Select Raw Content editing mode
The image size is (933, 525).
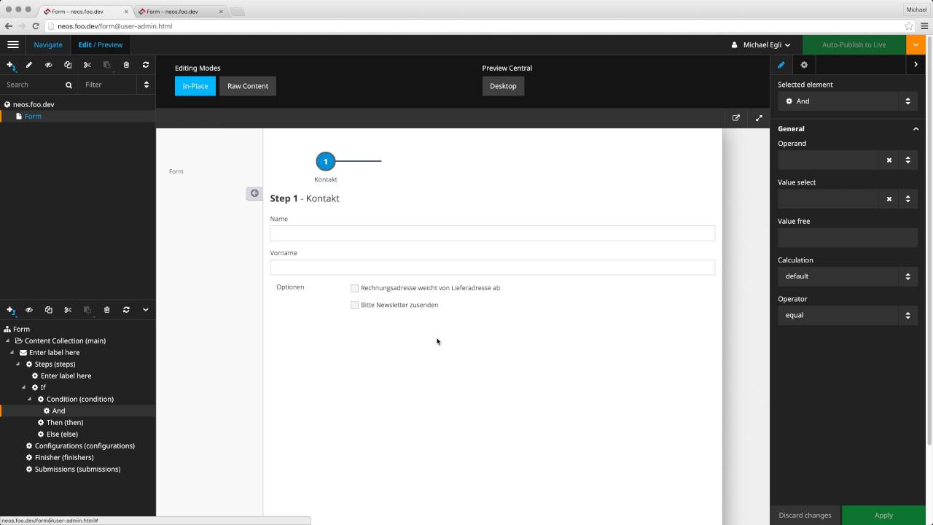[248, 86]
